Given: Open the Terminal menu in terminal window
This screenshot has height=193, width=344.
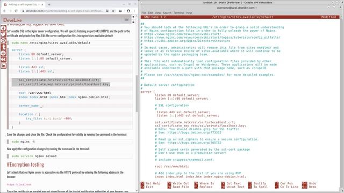Looking at the screenshot, I should coord(179,13).
